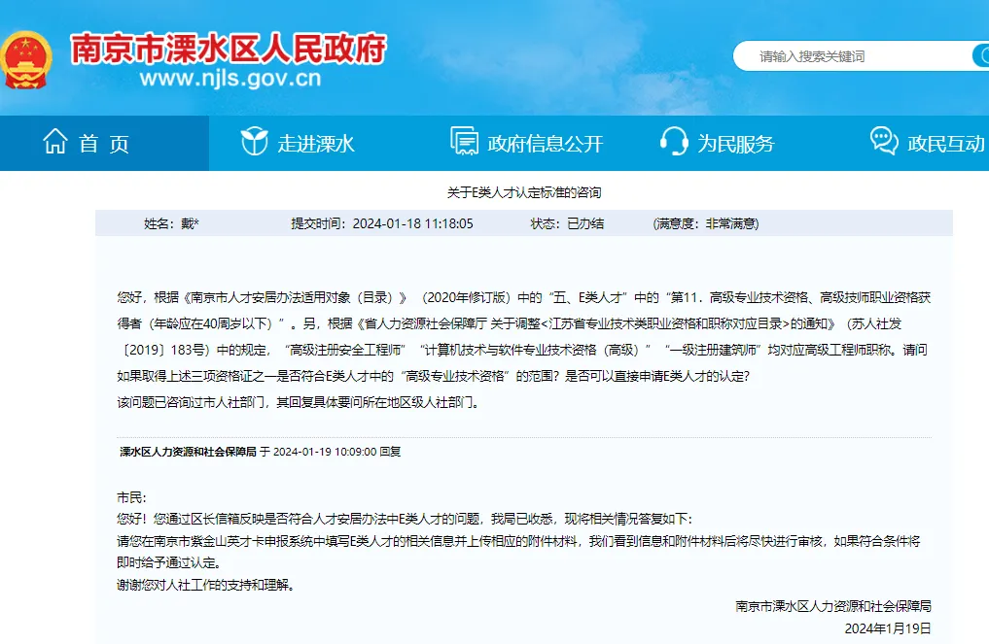Select the home icon on 首页 tab
Image resolution: width=989 pixels, height=644 pixels.
point(55,142)
